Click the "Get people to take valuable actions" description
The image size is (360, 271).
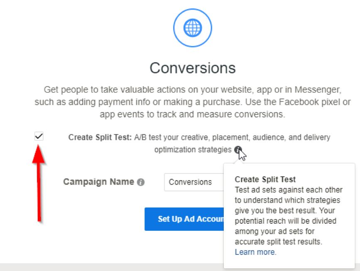click(x=193, y=102)
